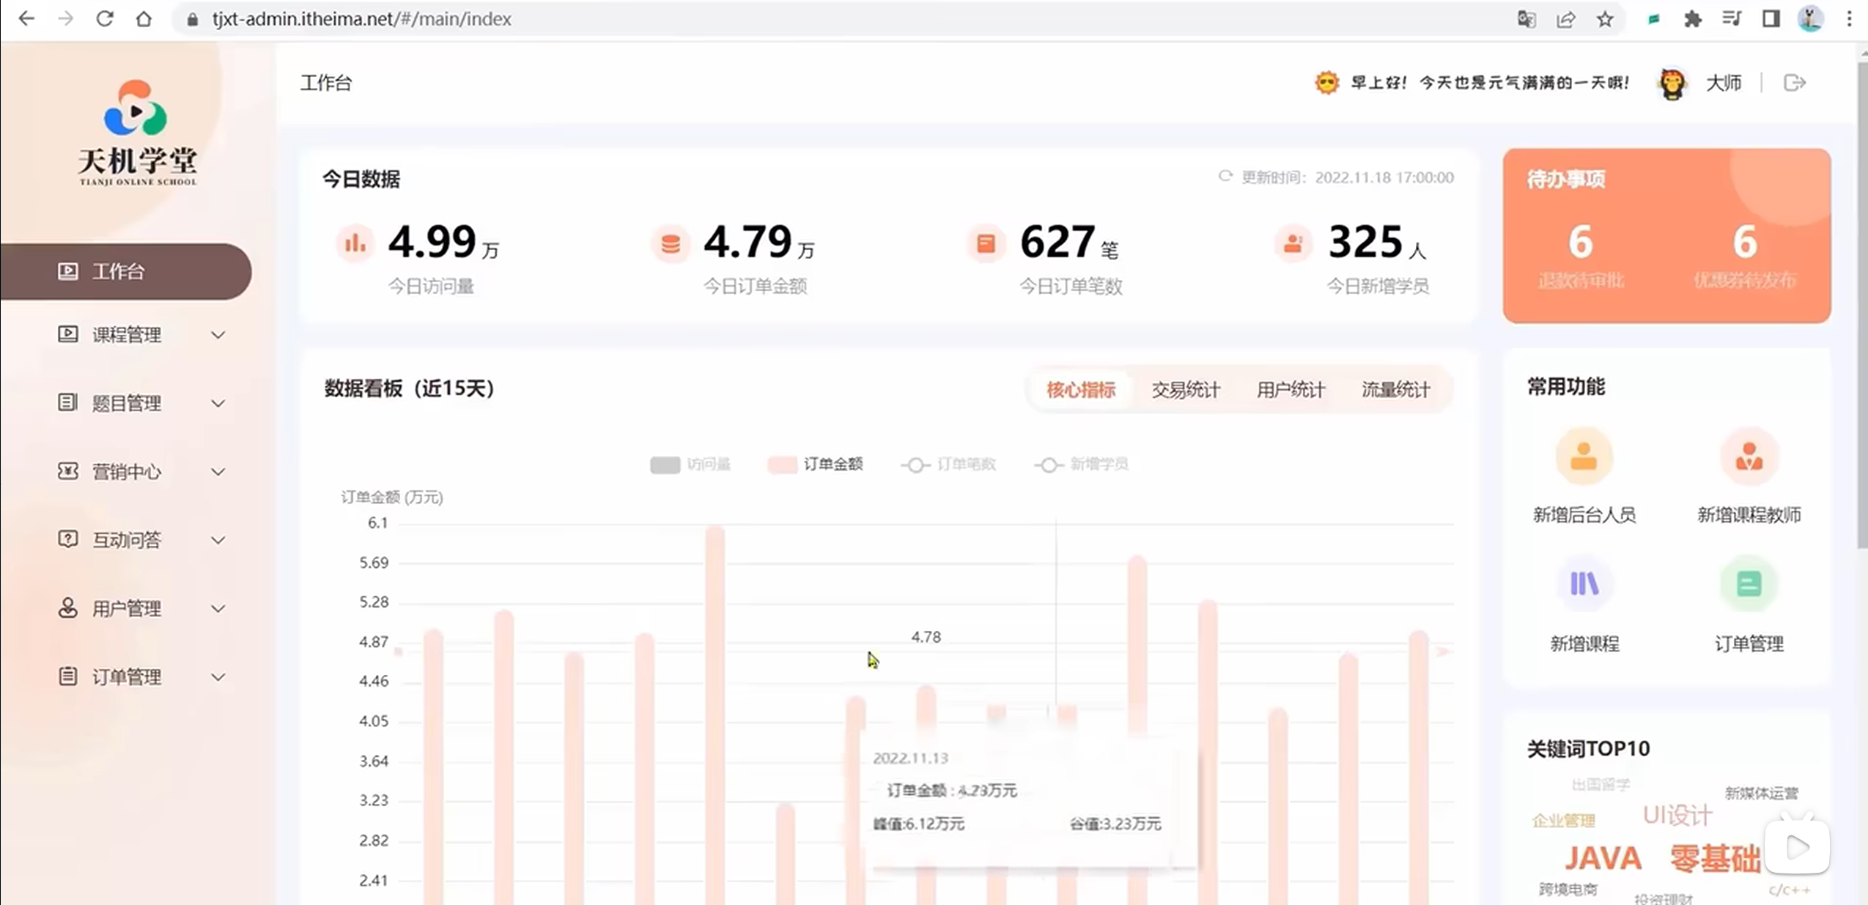Screen dimensions: 1868x905
Task: Open the 新增课程教师 shortcut icon
Action: 1749,457
